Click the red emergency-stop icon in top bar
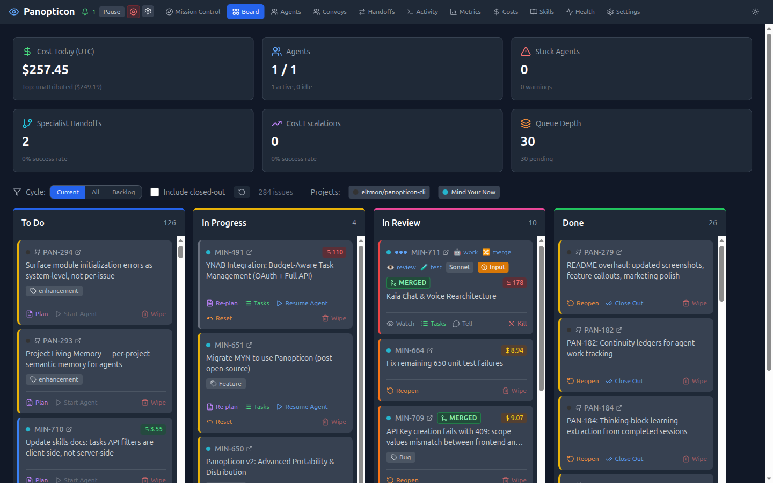The width and height of the screenshot is (773, 483). click(133, 11)
